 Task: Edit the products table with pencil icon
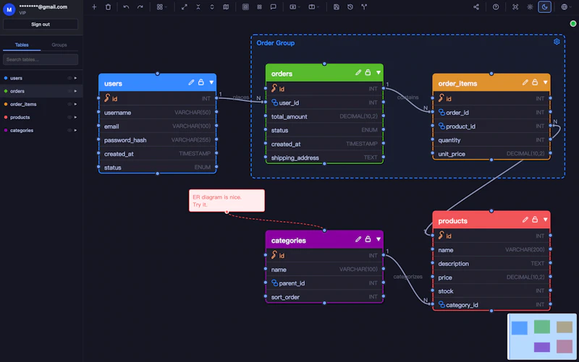[525, 220]
